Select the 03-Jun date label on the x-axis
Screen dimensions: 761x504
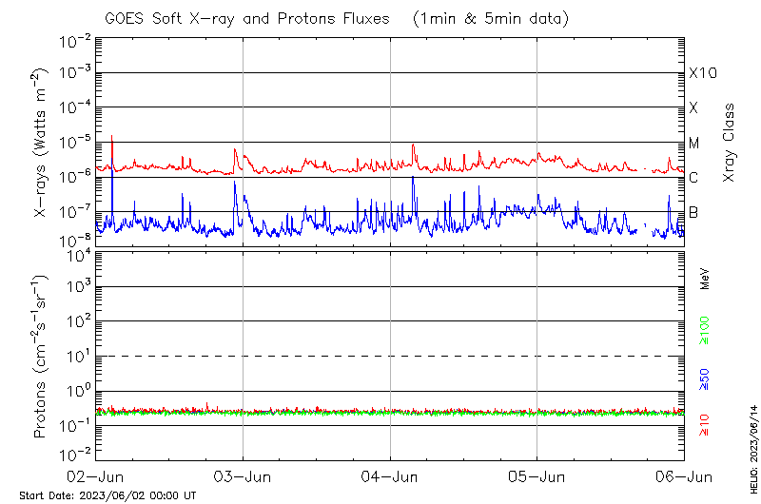coord(244,476)
